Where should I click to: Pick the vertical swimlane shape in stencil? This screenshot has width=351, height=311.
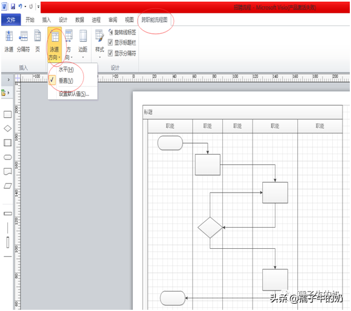point(8,243)
